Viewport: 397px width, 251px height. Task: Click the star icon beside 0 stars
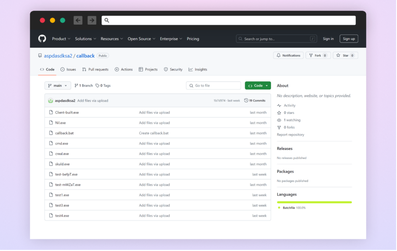point(279,113)
